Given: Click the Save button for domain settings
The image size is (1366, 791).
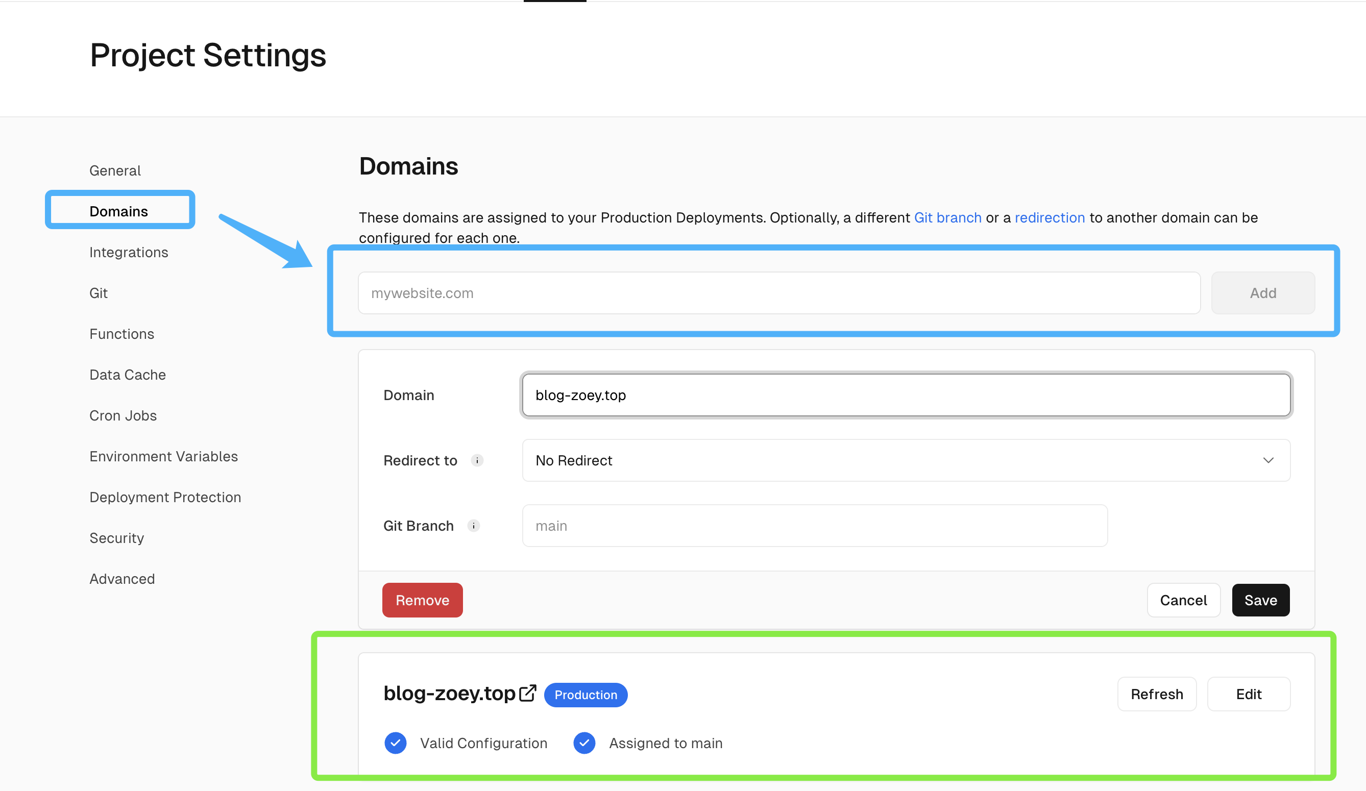Looking at the screenshot, I should click(x=1260, y=600).
